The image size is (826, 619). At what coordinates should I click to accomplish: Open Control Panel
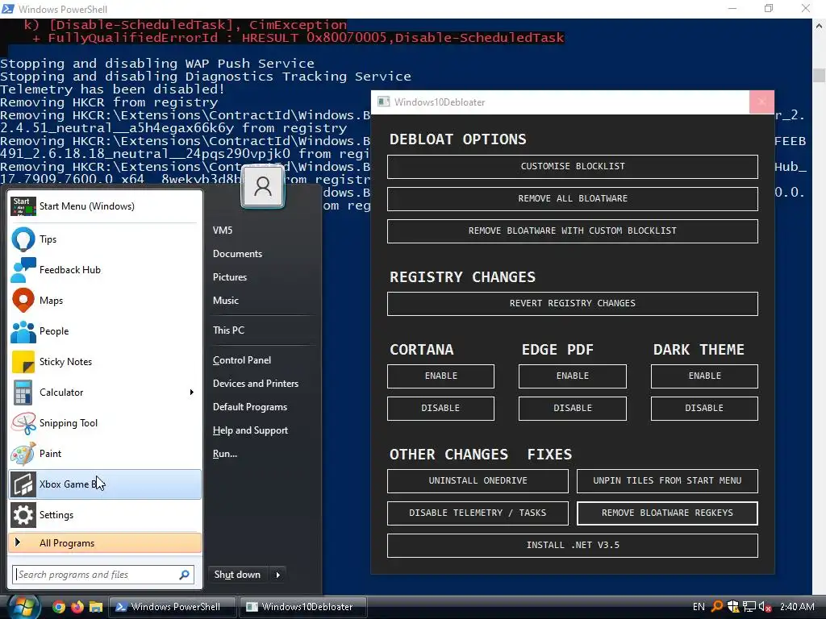pyautogui.click(x=242, y=360)
